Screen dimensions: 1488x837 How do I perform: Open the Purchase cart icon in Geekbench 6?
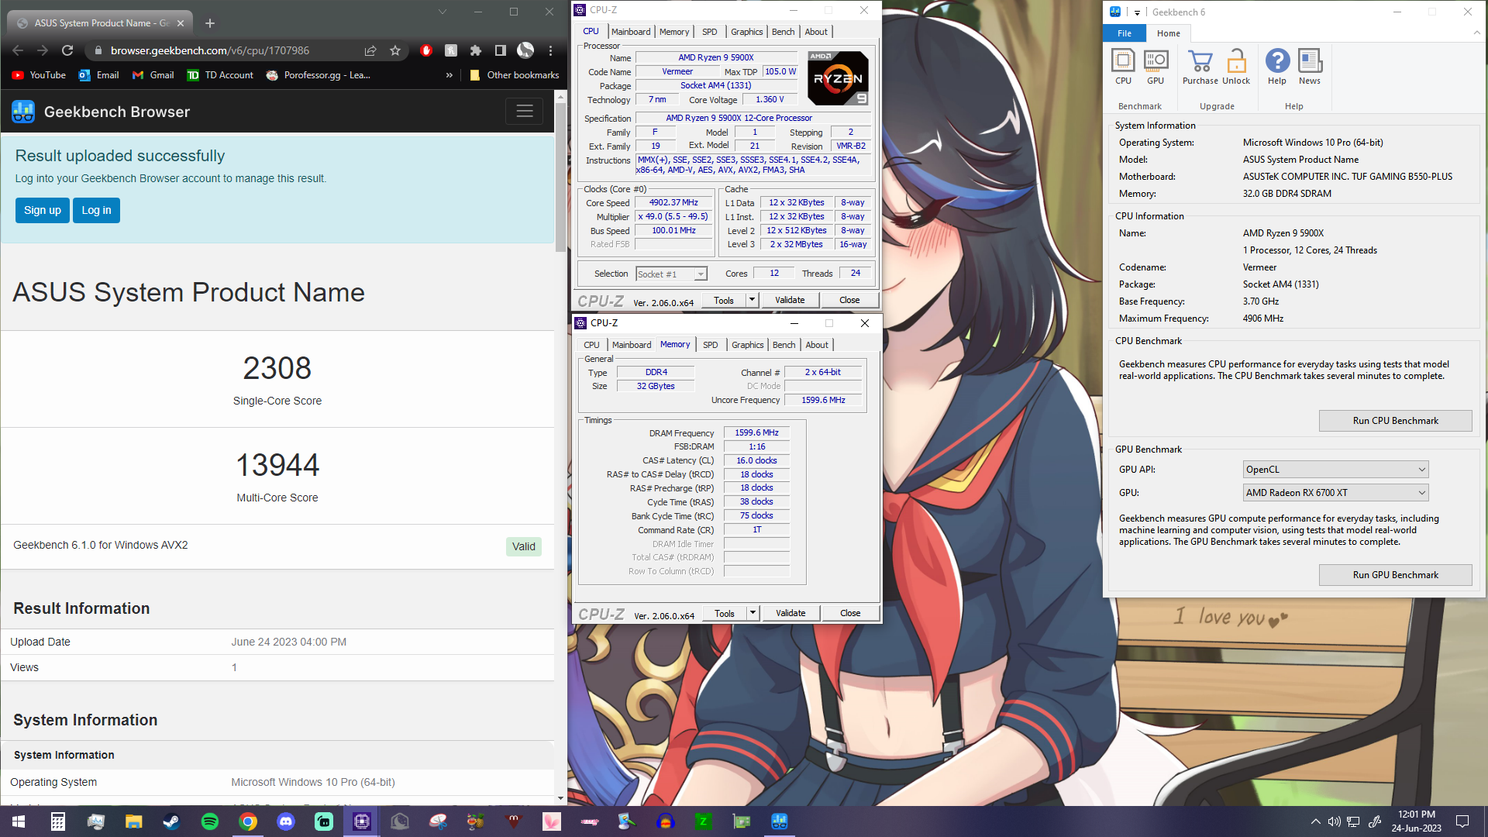click(1200, 67)
